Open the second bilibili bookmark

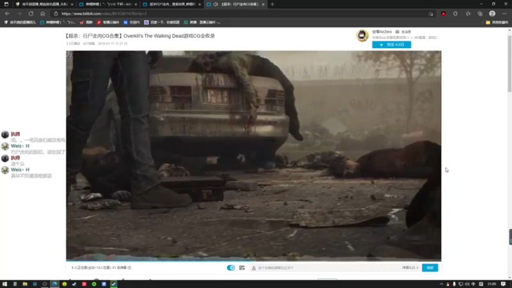pos(58,22)
